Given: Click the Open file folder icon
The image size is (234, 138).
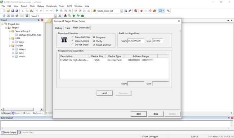Looking at the screenshot, I should coord(8,11).
